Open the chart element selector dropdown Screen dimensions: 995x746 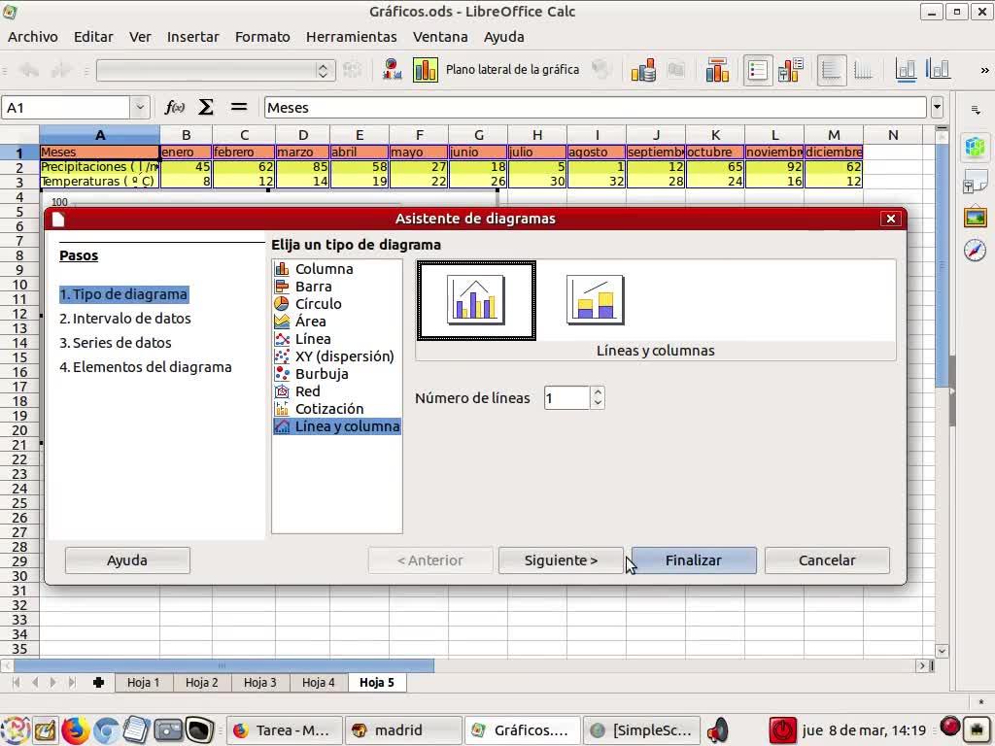[324, 70]
